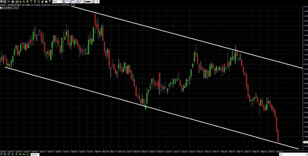This screenshot has height=156, width=308.
Task: Jump to chart end with green arrow-bar icon
Action: click(27, 155)
